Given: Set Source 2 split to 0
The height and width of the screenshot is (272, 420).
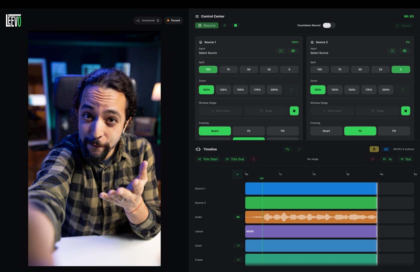Looking at the screenshot, I should point(401,69).
